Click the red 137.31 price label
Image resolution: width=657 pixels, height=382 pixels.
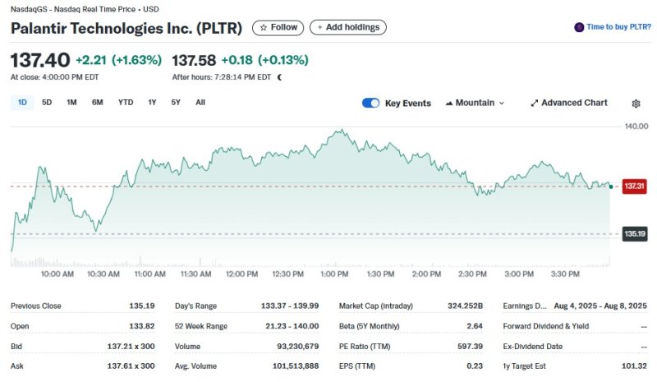click(634, 186)
